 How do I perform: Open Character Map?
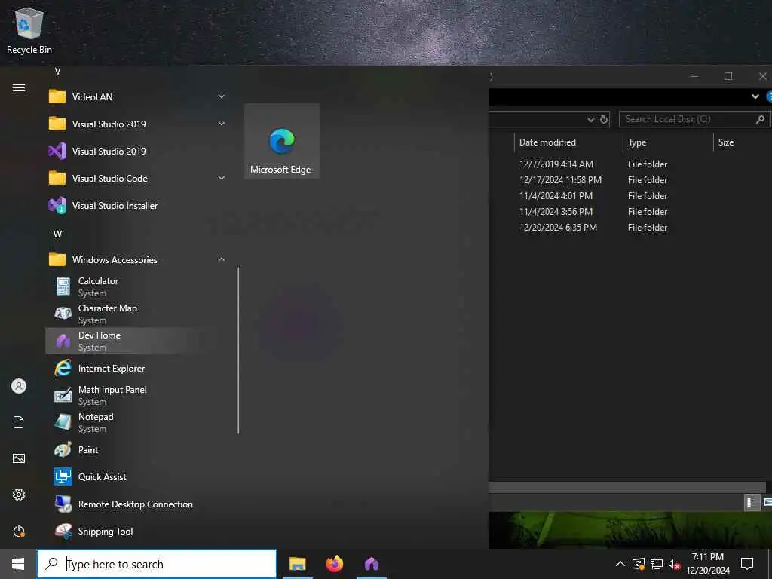click(136, 314)
